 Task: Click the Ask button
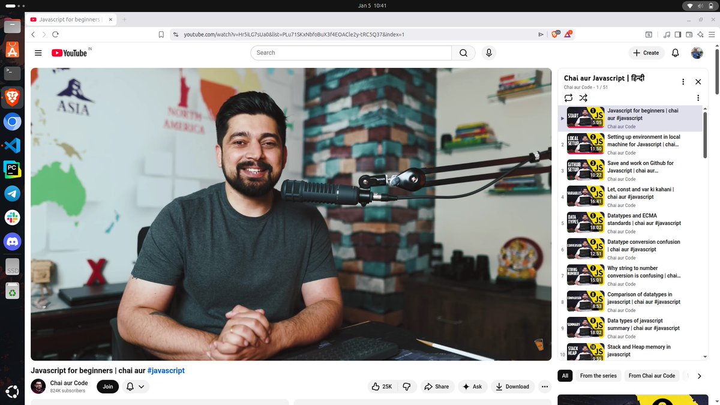pyautogui.click(x=472, y=386)
